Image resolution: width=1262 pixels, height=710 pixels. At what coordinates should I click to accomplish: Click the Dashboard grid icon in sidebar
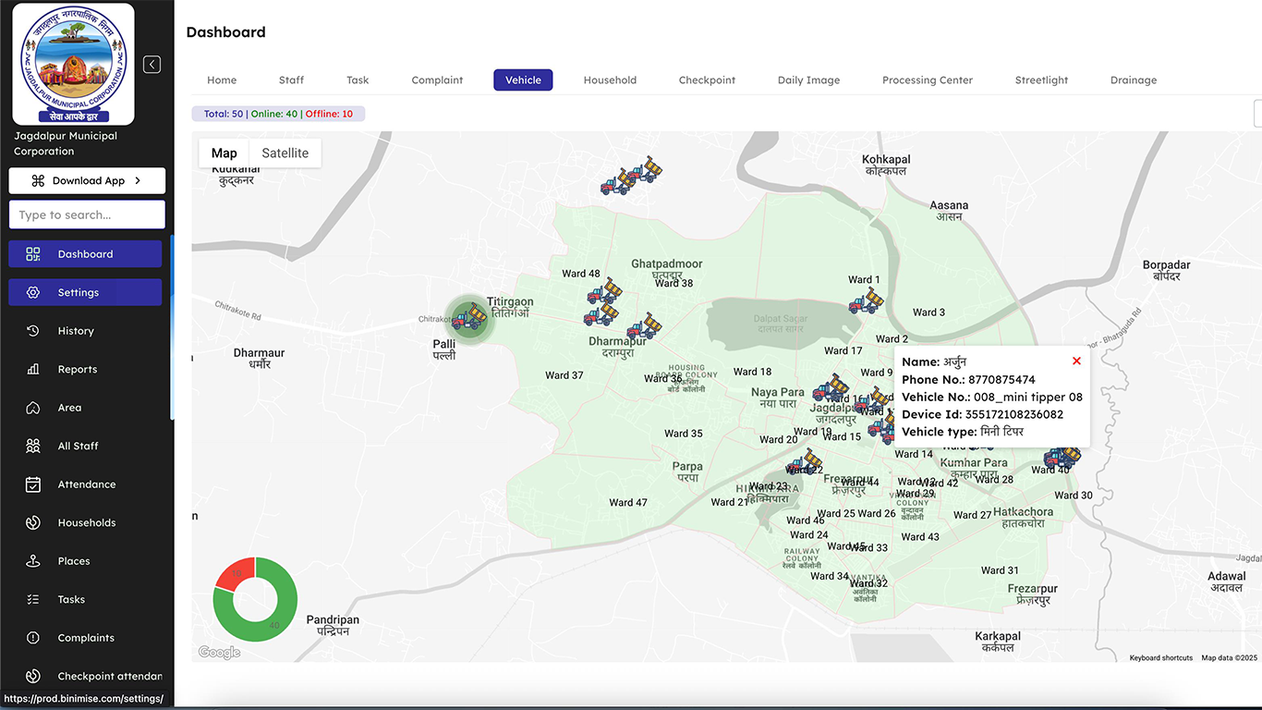click(x=33, y=254)
